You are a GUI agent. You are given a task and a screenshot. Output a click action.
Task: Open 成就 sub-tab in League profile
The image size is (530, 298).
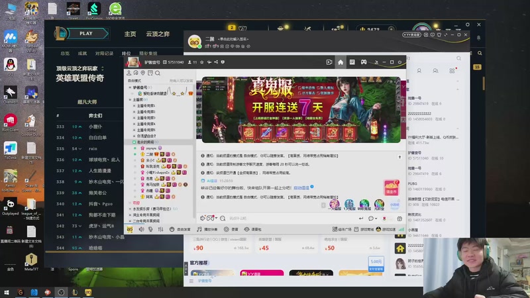point(82,54)
